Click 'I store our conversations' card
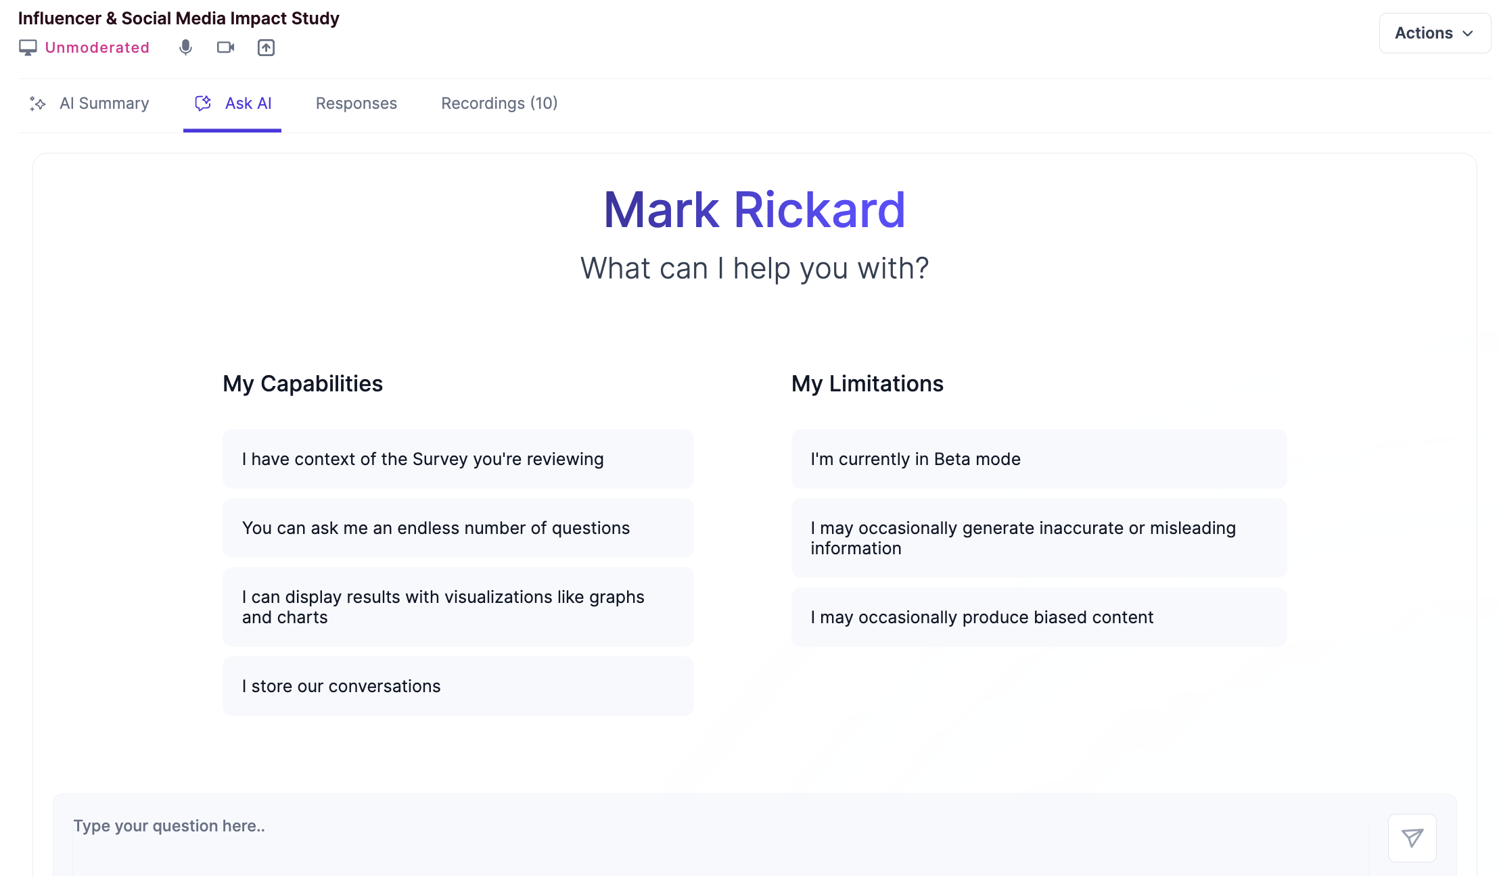 click(x=458, y=686)
